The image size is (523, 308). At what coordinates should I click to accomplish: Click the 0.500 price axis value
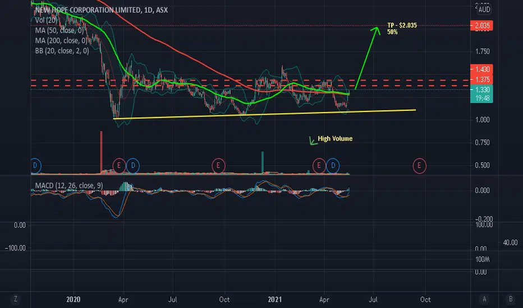(482, 165)
